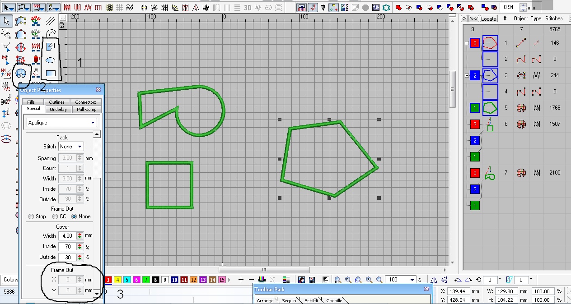The width and height of the screenshot is (571, 304).
Task: Switch to the Underlay tab
Action: (x=58, y=109)
